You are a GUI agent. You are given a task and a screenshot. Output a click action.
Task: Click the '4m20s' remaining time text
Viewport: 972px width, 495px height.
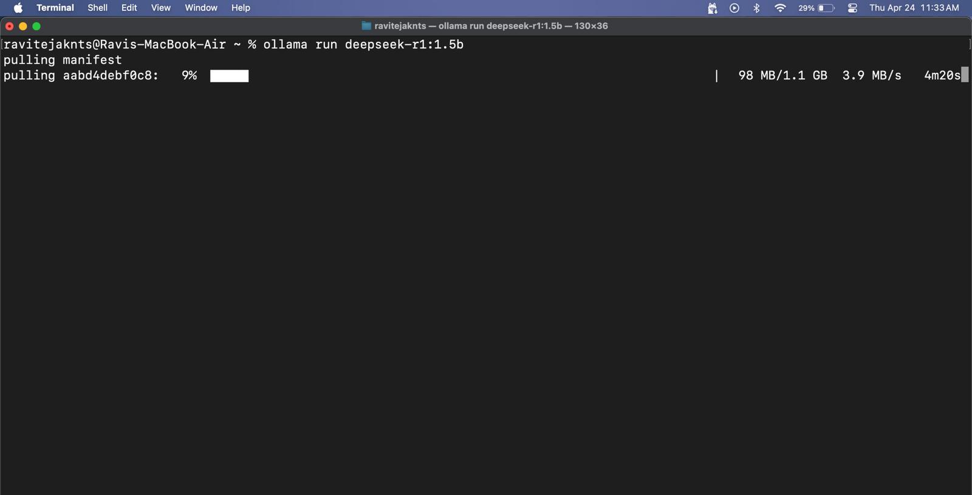tap(942, 75)
